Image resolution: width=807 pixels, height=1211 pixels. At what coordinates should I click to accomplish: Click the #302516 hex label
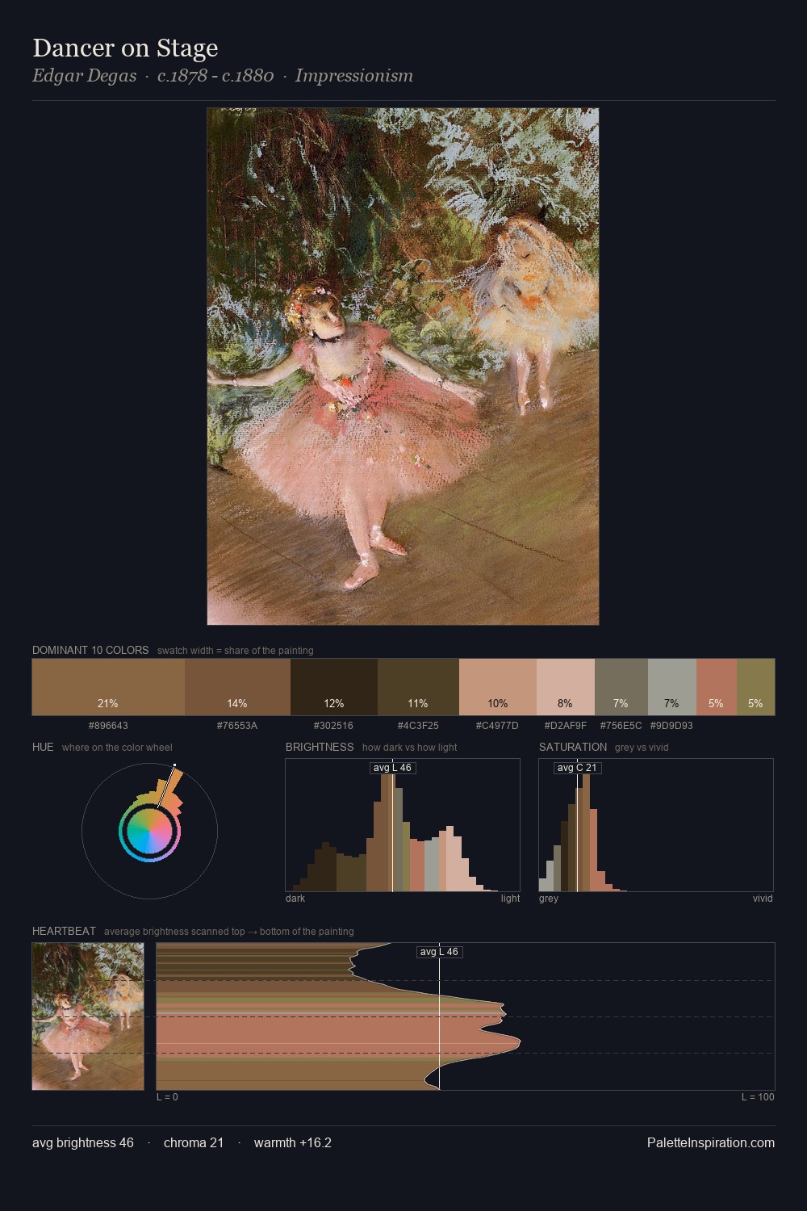(x=333, y=726)
